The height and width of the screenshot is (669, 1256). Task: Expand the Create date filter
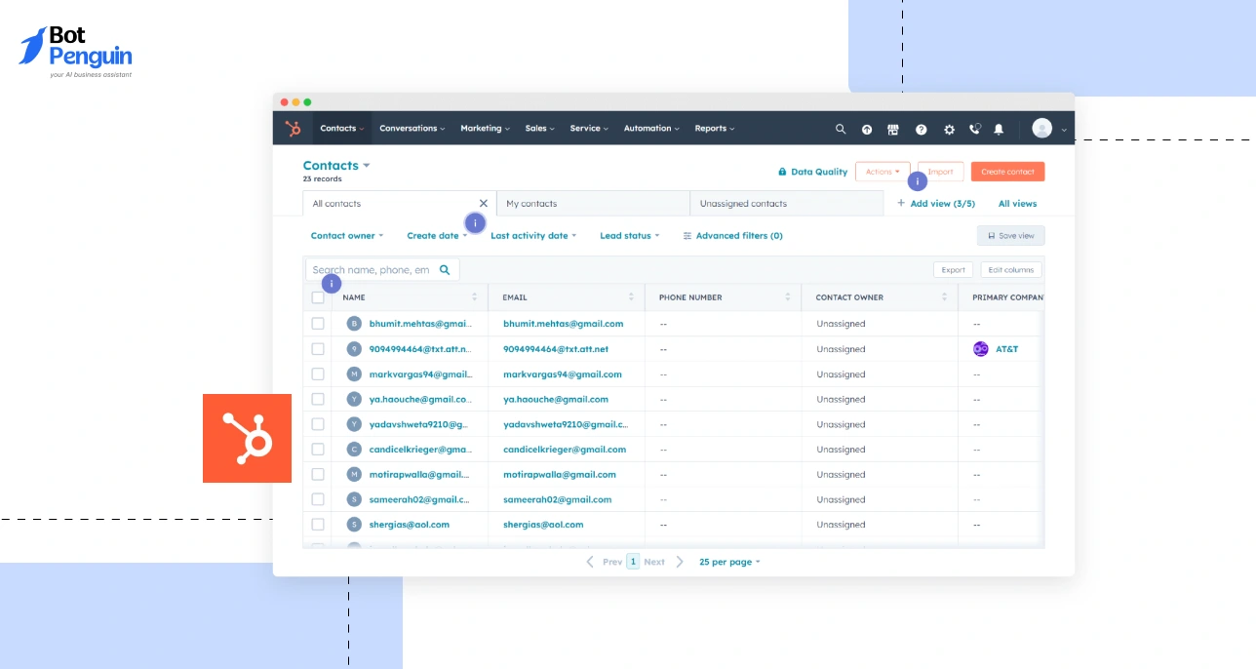click(437, 235)
